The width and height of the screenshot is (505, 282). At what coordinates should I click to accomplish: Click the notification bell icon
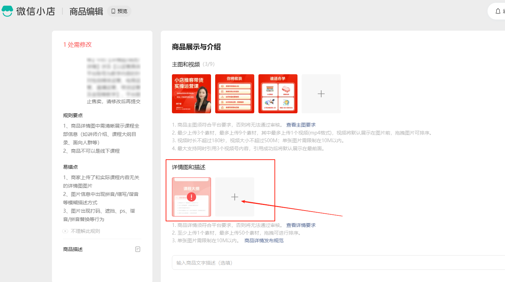498,11
